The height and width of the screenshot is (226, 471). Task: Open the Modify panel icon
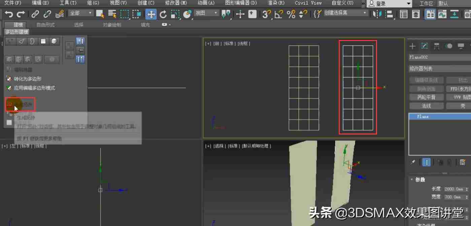(425, 46)
